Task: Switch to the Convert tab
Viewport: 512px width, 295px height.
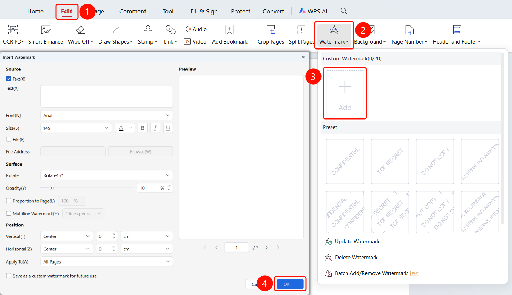Action: click(x=273, y=11)
